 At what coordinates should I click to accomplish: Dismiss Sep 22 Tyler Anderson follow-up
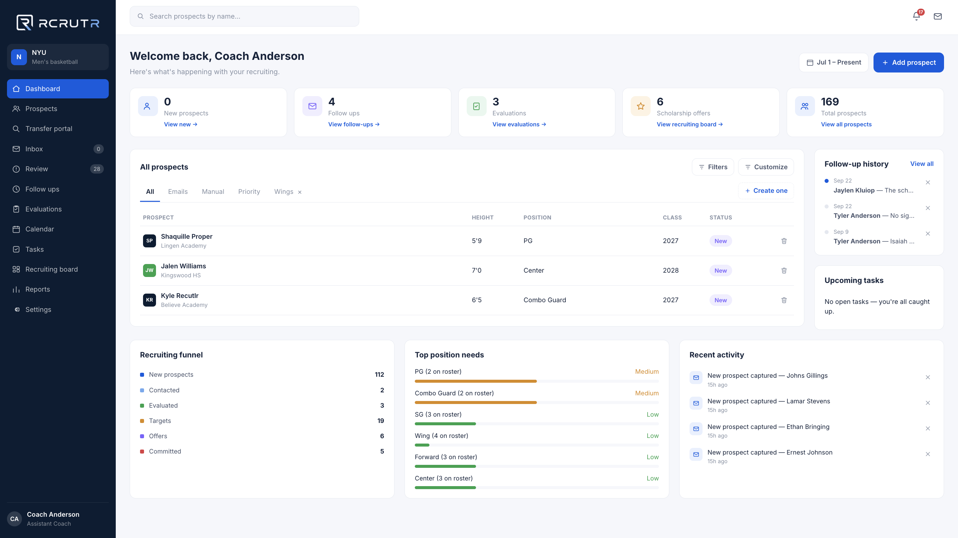click(928, 208)
